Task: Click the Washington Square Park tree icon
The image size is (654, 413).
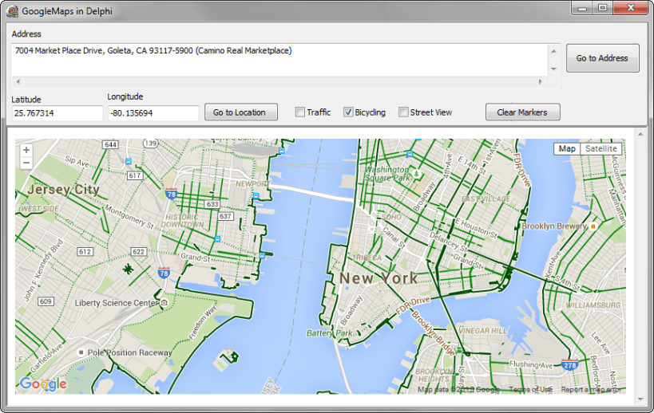Action: [x=416, y=173]
